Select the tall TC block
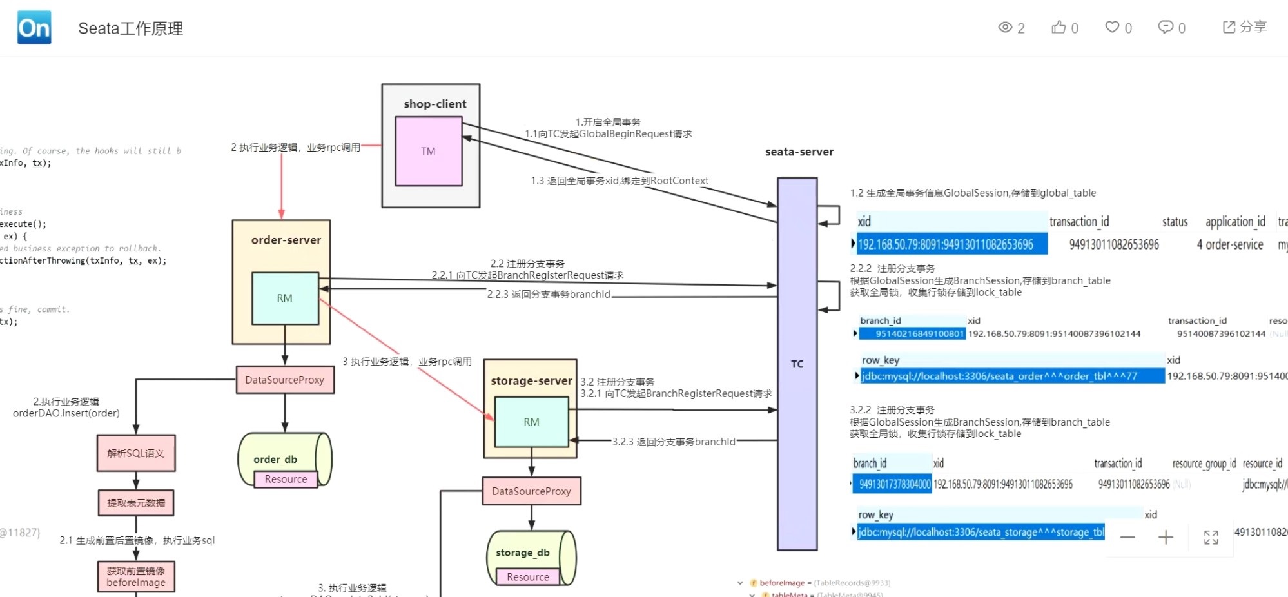Image resolution: width=1288 pixels, height=597 pixels. tap(797, 364)
